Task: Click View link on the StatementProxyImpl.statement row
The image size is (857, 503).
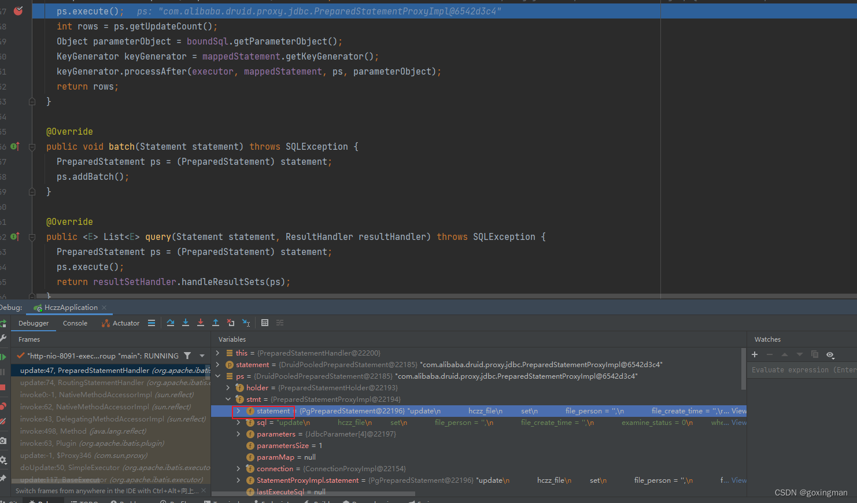Action: 738,480
